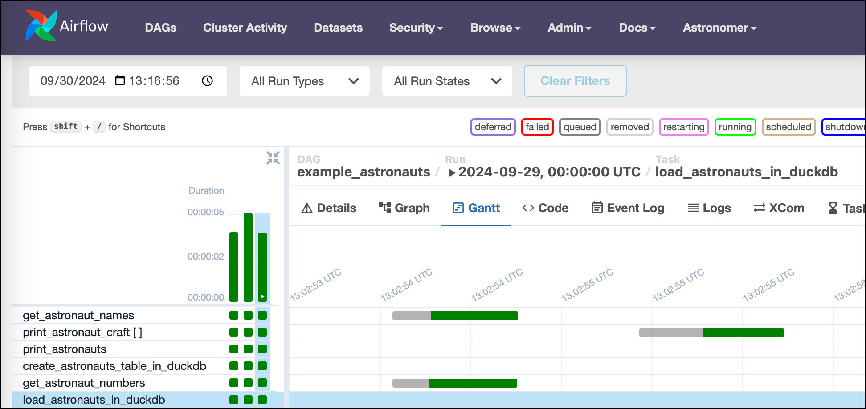Click get_astronaut_names Gantt bar
This screenshot has width=866, height=409.
455,316
